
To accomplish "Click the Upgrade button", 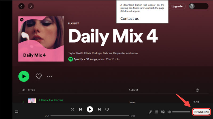I will [x=177, y=6].
